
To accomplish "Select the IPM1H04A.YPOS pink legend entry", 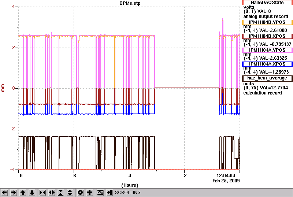I will 267,50.
